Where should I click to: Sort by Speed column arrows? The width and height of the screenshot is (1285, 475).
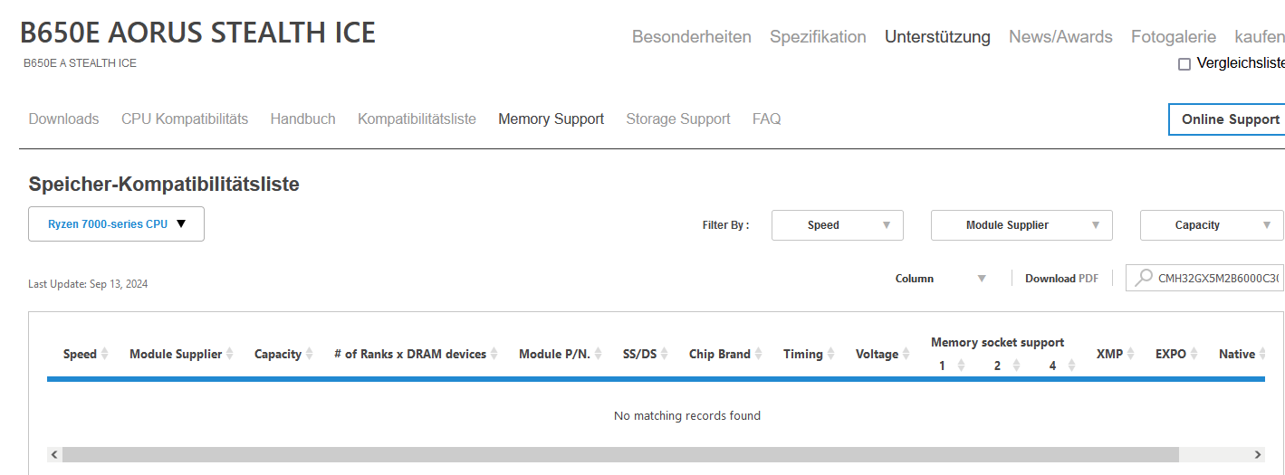(x=105, y=354)
